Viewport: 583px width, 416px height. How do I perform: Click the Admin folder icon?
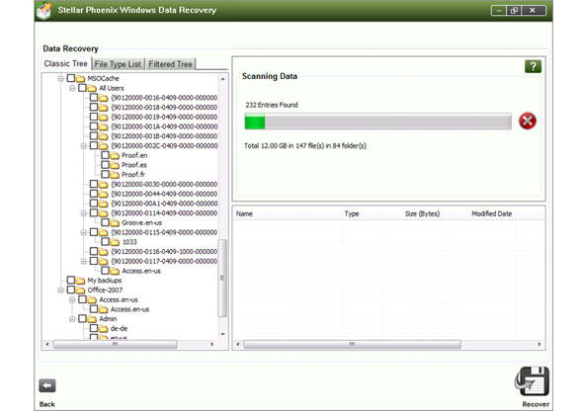(92, 319)
